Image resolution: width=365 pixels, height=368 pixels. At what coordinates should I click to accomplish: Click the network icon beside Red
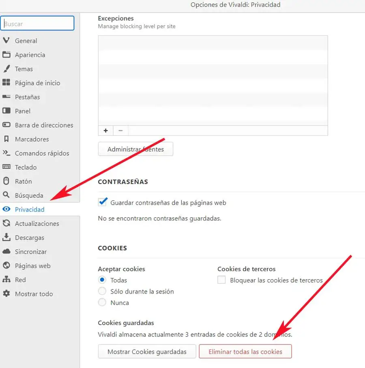6,279
